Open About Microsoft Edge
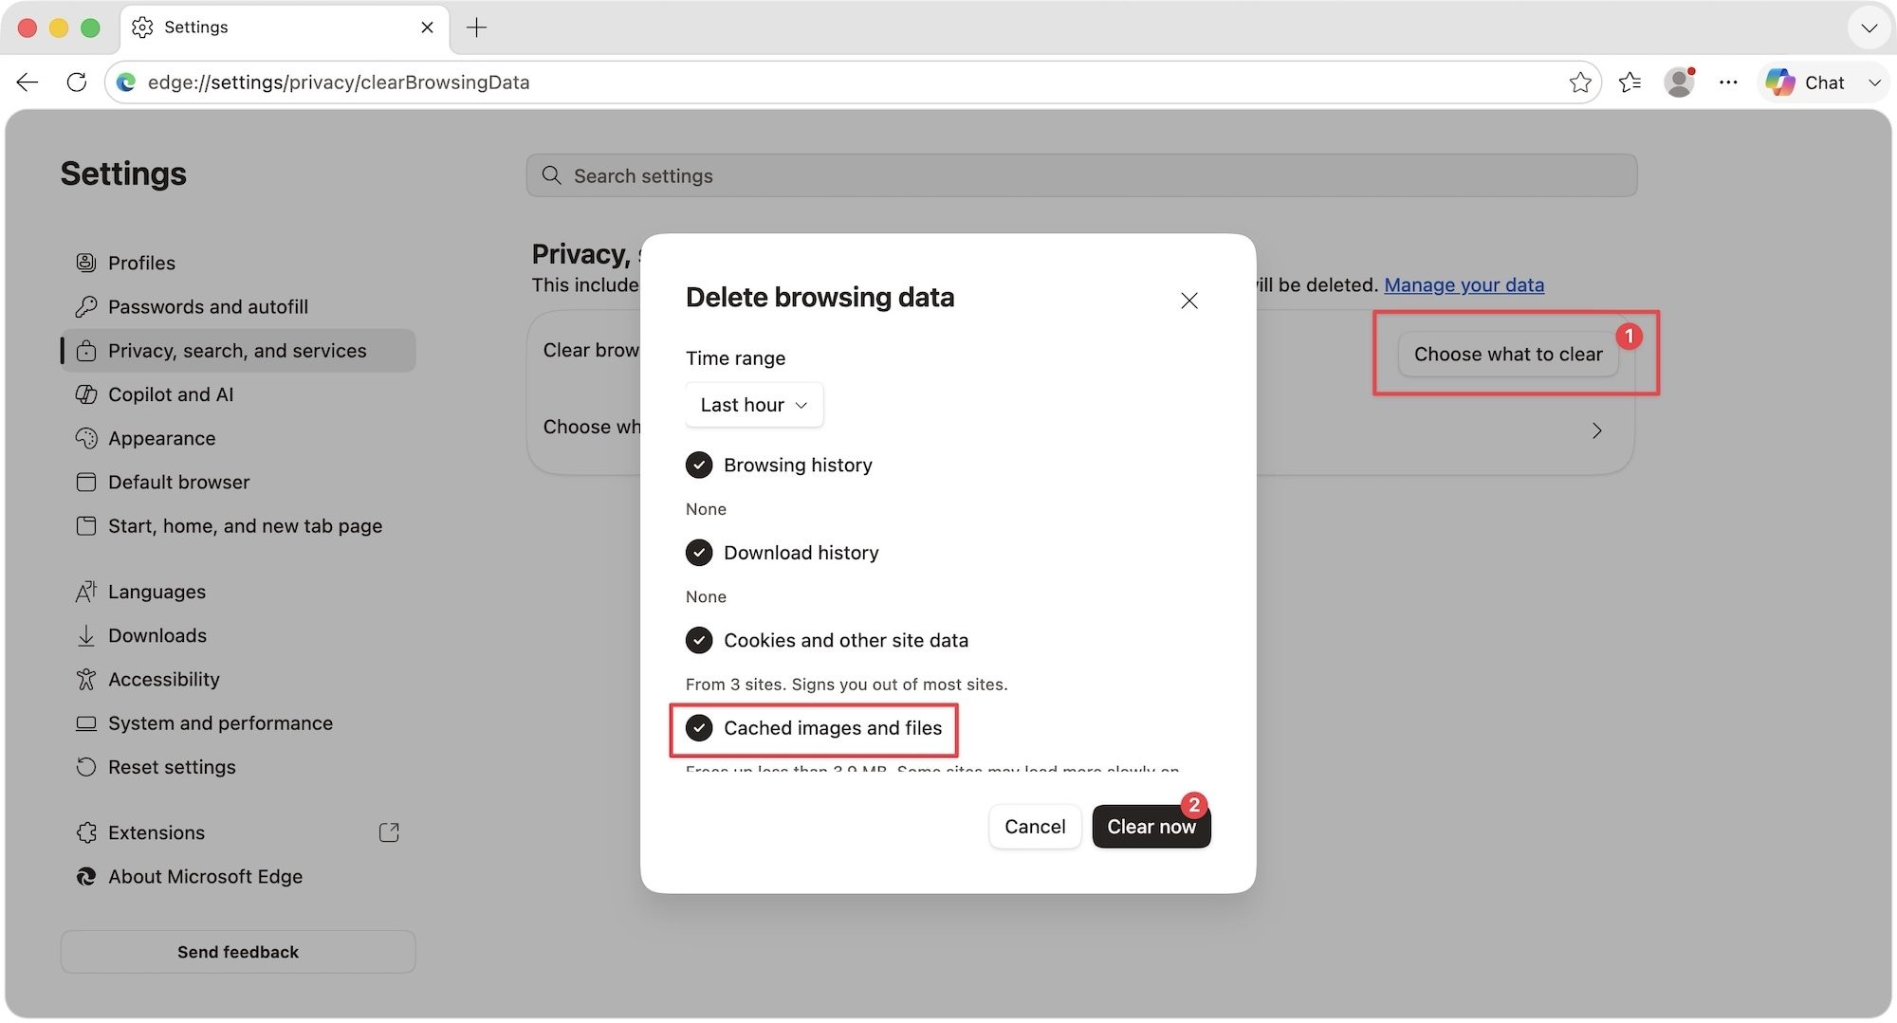The height and width of the screenshot is (1023, 1897). coord(238,876)
